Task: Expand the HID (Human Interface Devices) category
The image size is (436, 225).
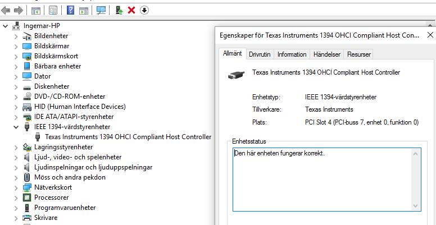Action: click(x=16, y=107)
